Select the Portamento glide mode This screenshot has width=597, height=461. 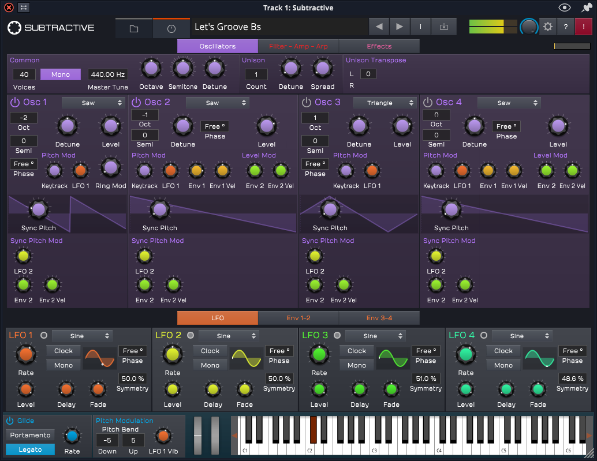click(x=30, y=435)
